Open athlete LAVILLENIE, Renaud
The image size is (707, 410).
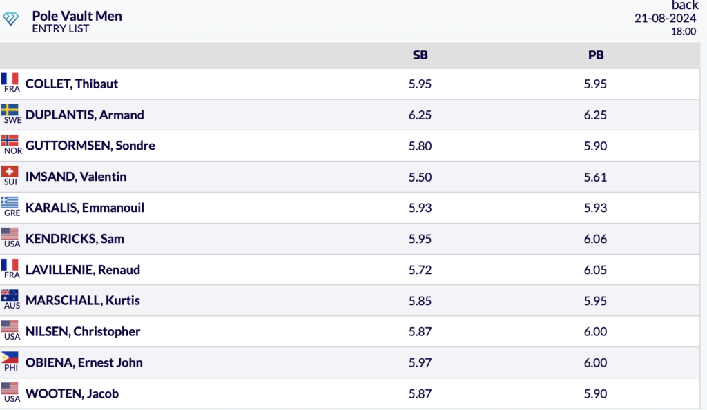pyautogui.click(x=83, y=269)
